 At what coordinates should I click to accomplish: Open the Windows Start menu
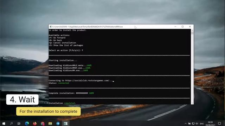(4, 124)
